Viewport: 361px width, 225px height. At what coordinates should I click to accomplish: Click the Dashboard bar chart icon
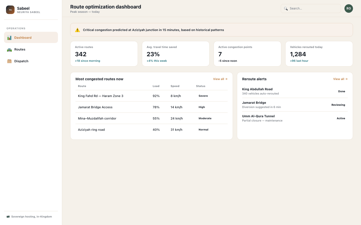pyautogui.click(x=9, y=38)
